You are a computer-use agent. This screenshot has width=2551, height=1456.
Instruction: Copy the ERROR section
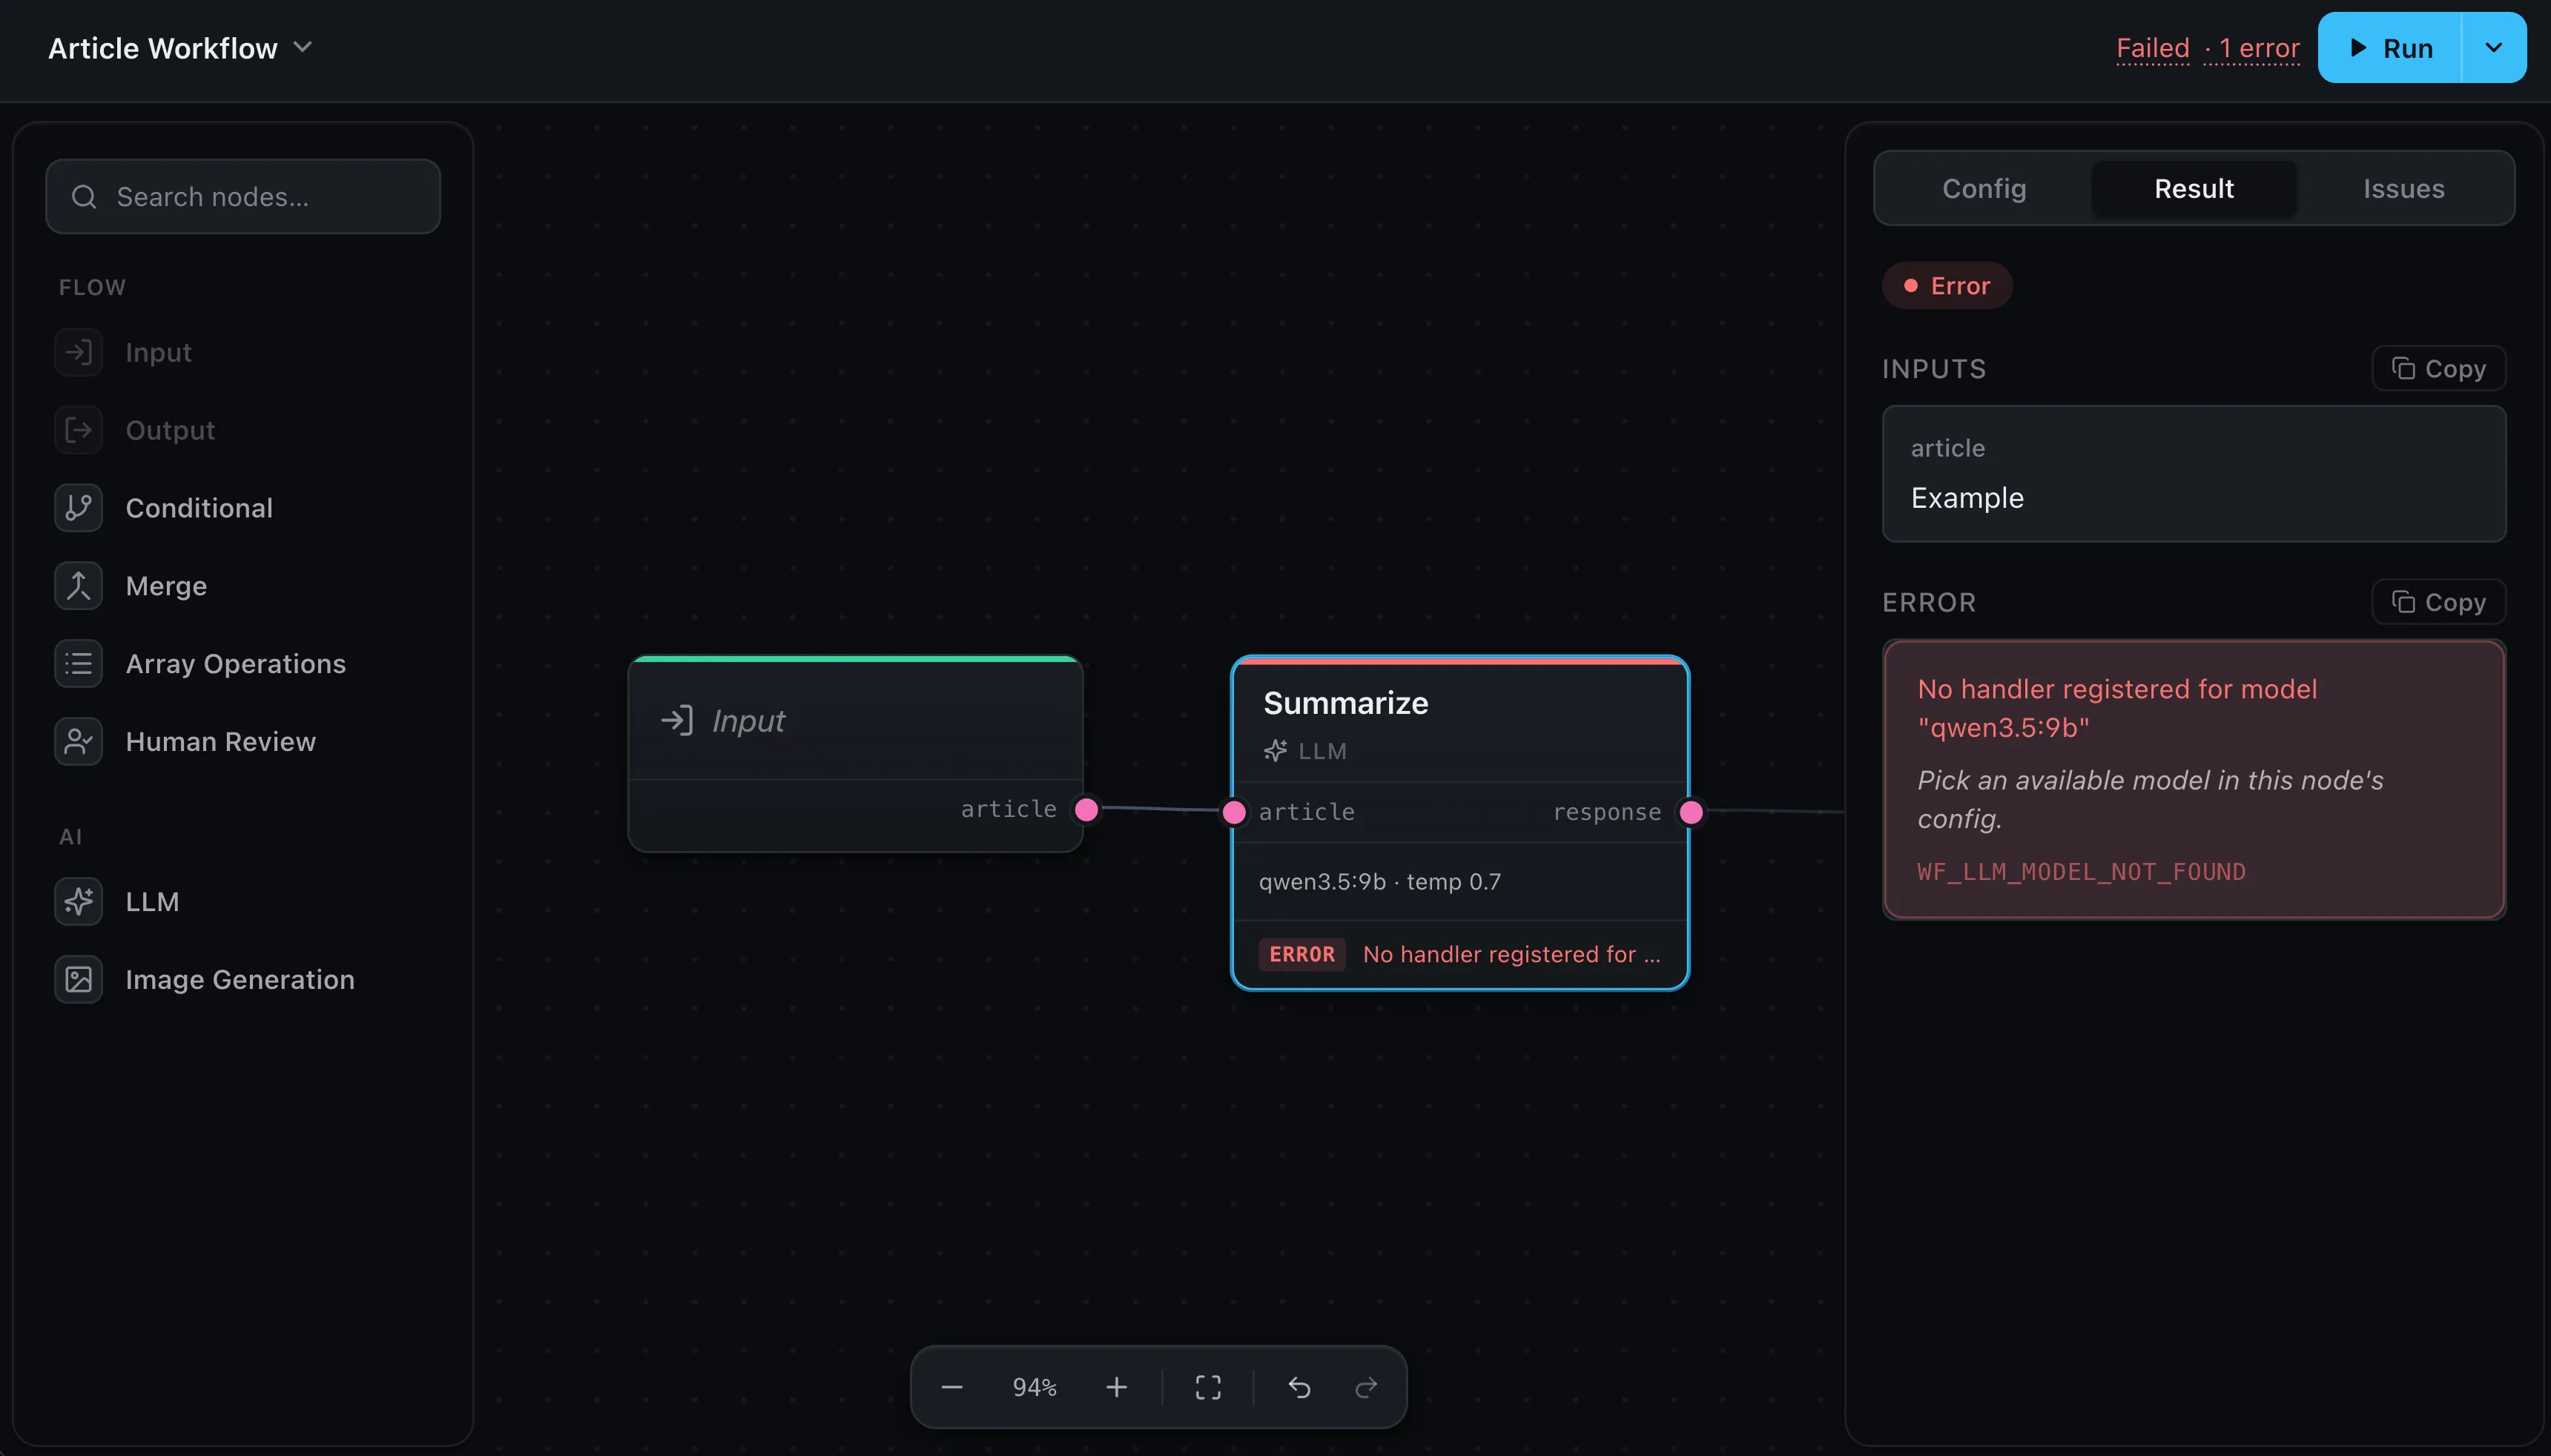click(x=2439, y=602)
